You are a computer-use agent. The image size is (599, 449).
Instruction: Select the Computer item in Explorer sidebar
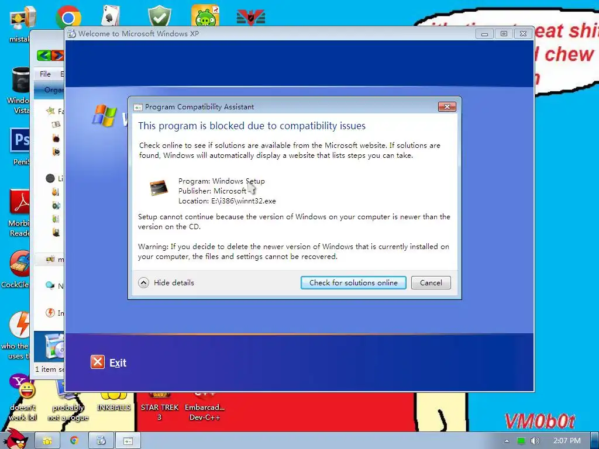[50, 259]
